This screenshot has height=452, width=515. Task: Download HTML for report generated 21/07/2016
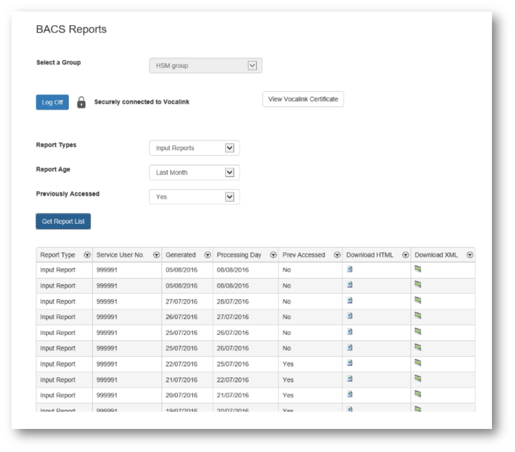350,379
